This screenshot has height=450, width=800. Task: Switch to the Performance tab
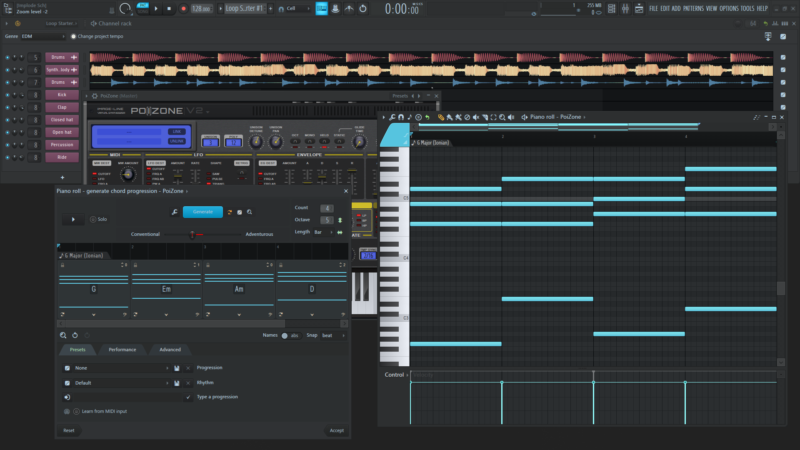(122, 350)
